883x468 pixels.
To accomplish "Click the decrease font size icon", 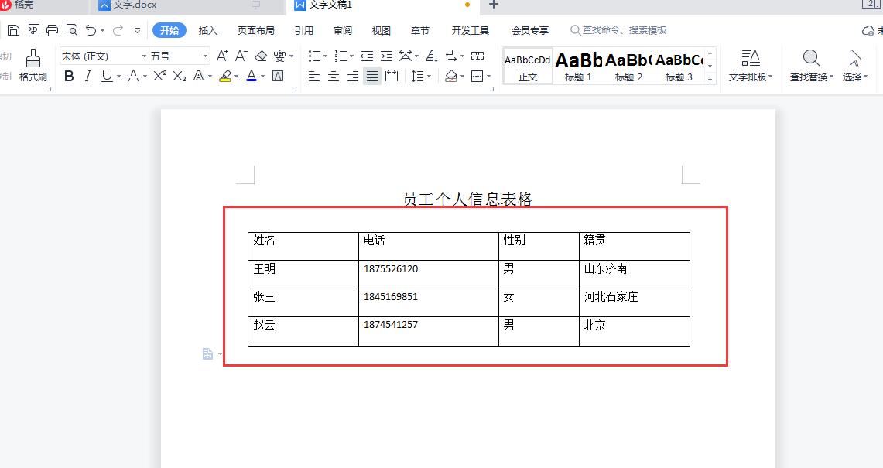I will [241, 56].
